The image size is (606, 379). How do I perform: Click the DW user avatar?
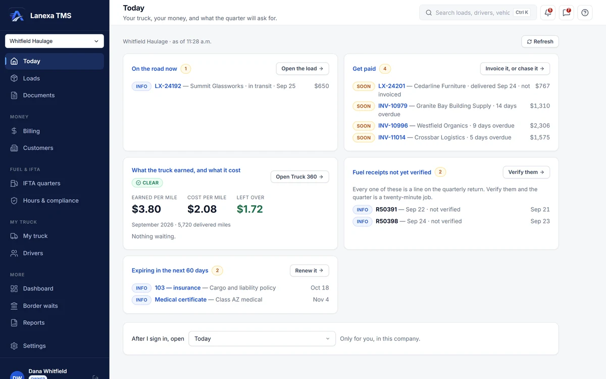[17, 375]
